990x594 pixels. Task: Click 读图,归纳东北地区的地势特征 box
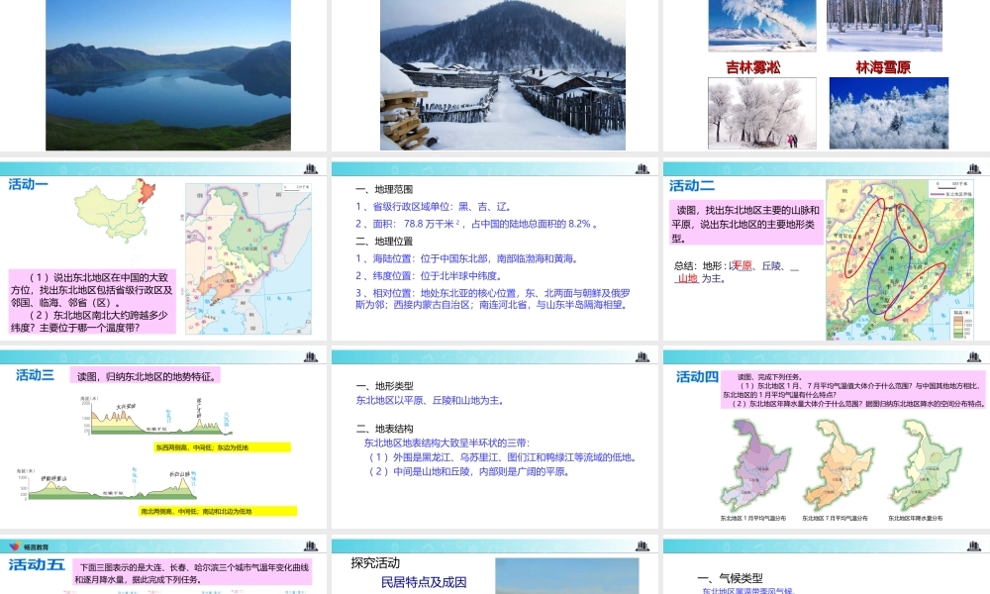pyautogui.click(x=146, y=377)
